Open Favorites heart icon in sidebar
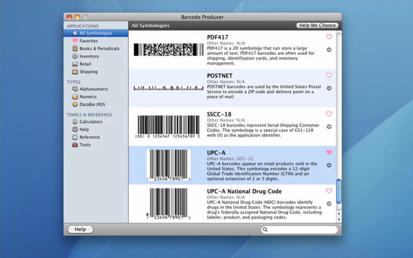The width and height of the screenshot is (413, 258). coord(75,41)
